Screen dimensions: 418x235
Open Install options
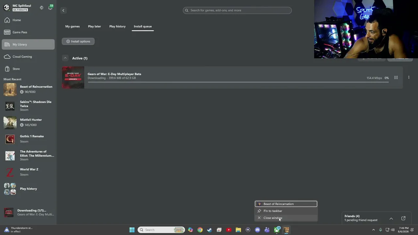78,41
